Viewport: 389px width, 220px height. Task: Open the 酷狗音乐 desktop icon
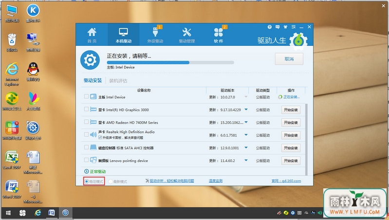(33, 14)
